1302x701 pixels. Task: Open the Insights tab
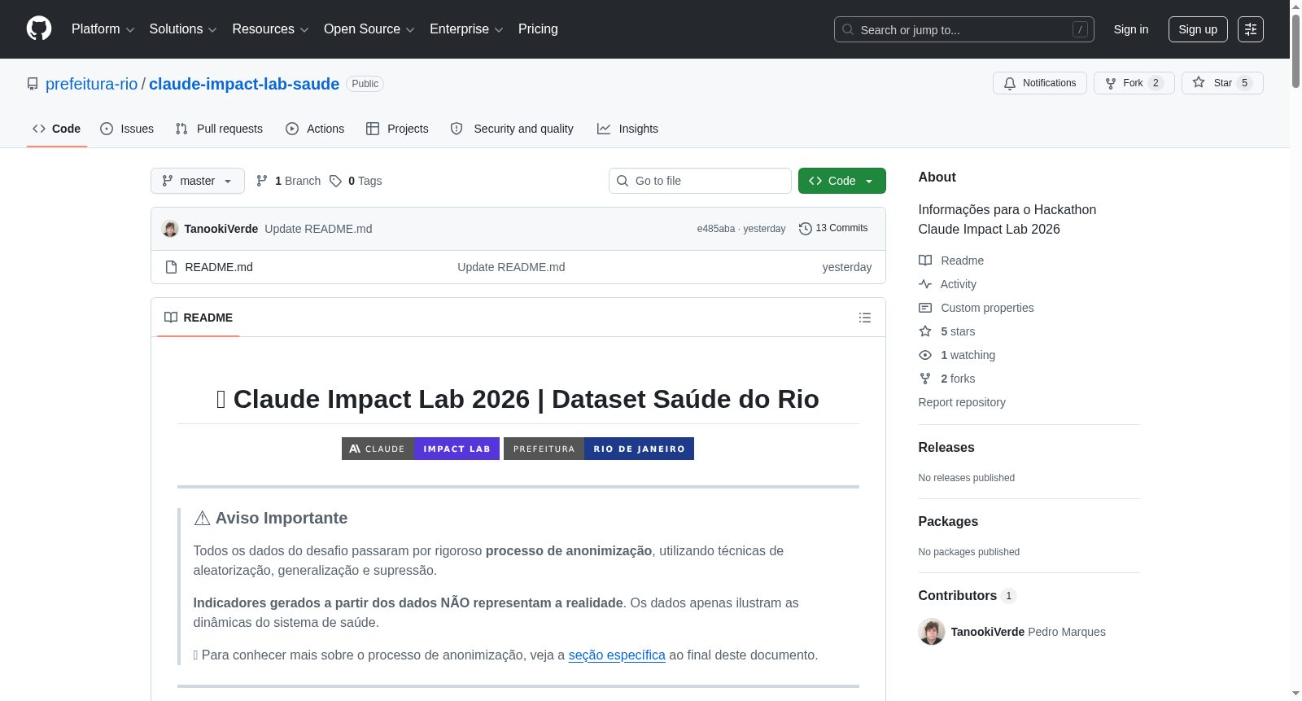[x=627, y=129]
